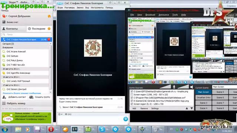Open the taskbar button right of Opera browser
This screenshot has width=237, height=133.
(x=65, y=129)
